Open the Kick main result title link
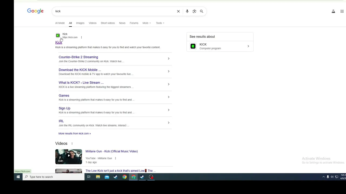This screenshot has height=194, width=346. point(59,42)
